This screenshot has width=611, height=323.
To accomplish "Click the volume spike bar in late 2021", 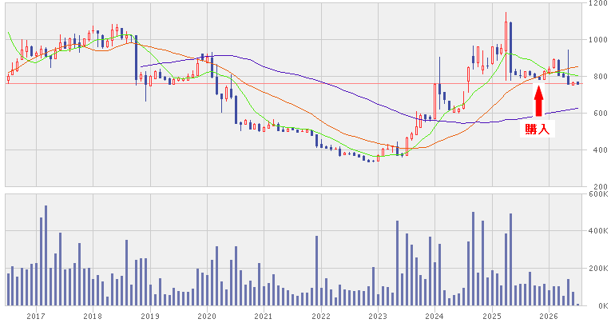I will coord(316,270).
